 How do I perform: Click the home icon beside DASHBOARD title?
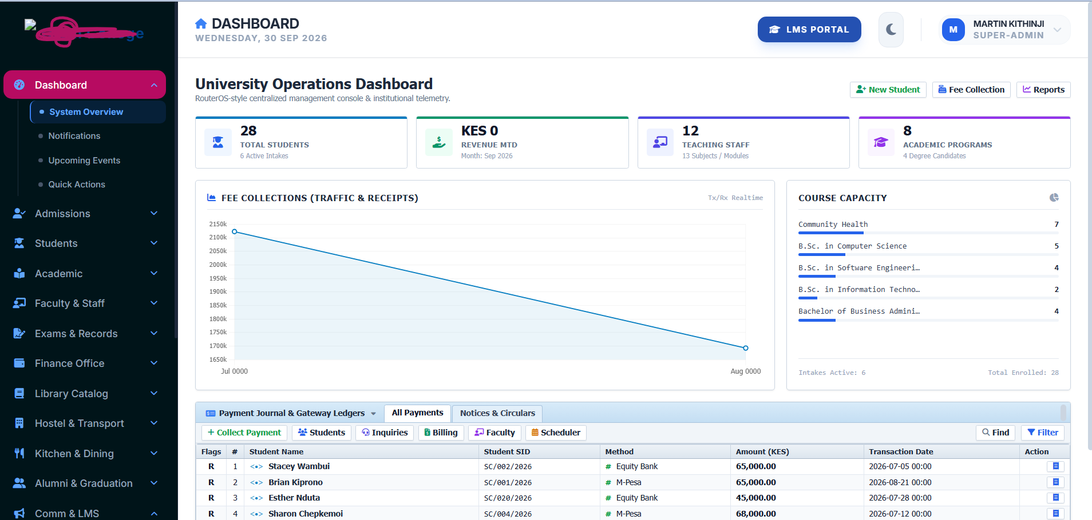201,23
